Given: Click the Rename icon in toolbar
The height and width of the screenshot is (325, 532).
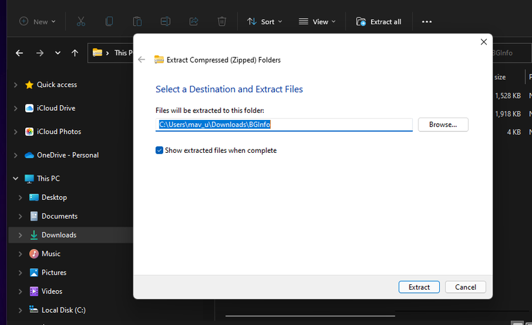Looking at the screenshot, I should pos(165,22).
